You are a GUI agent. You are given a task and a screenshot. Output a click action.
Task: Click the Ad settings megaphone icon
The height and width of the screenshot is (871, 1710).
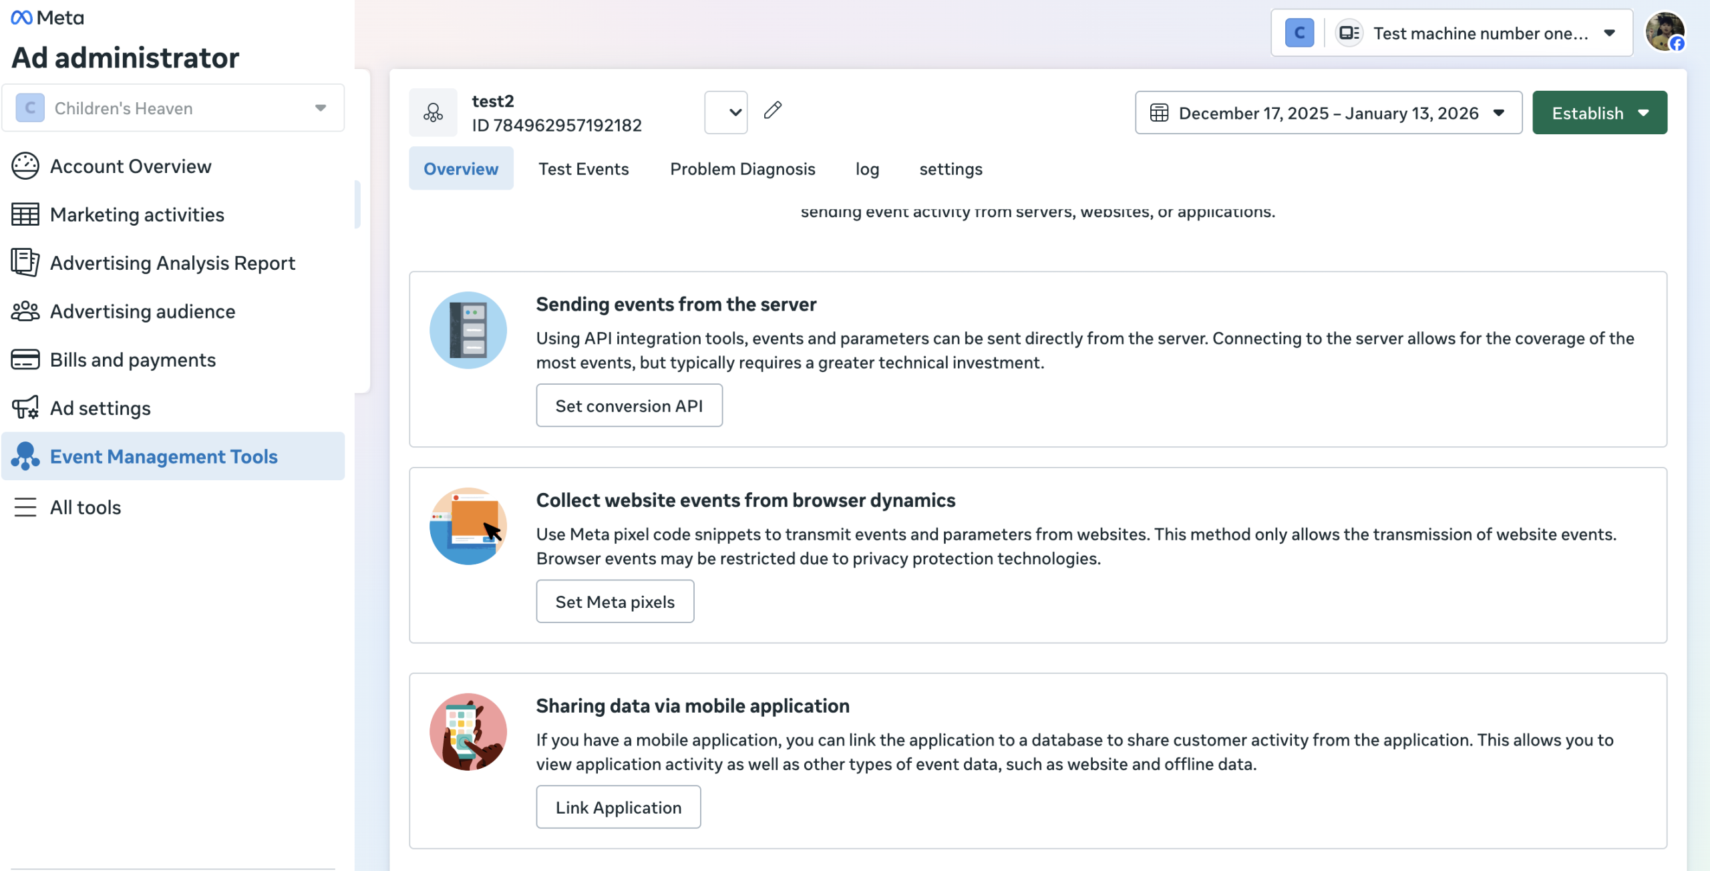coord(25,407)
